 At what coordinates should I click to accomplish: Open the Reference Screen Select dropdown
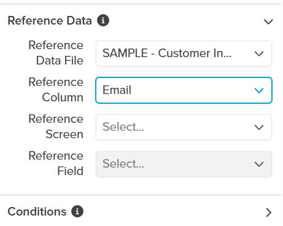(184, 127)
